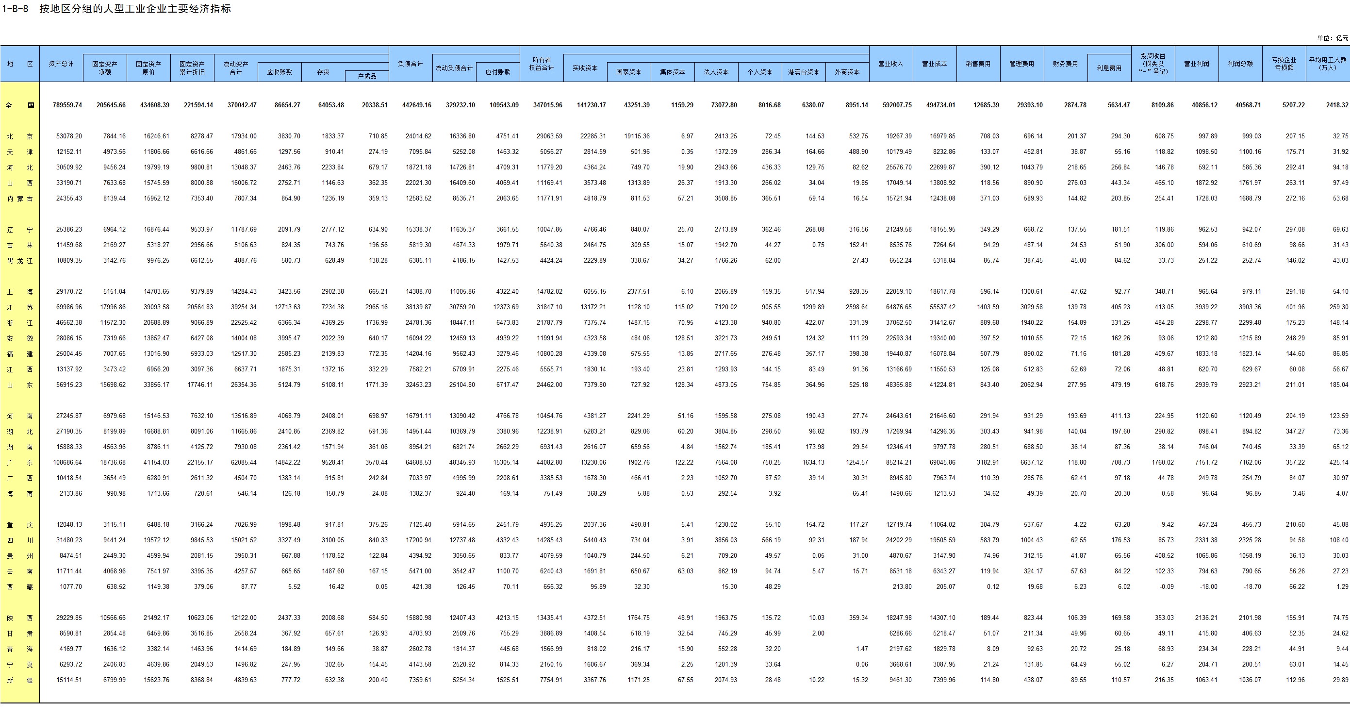The height and width of the screenshot is (719, 1350).
Task: Select the 内蒙古 row label
Action: 20,199
